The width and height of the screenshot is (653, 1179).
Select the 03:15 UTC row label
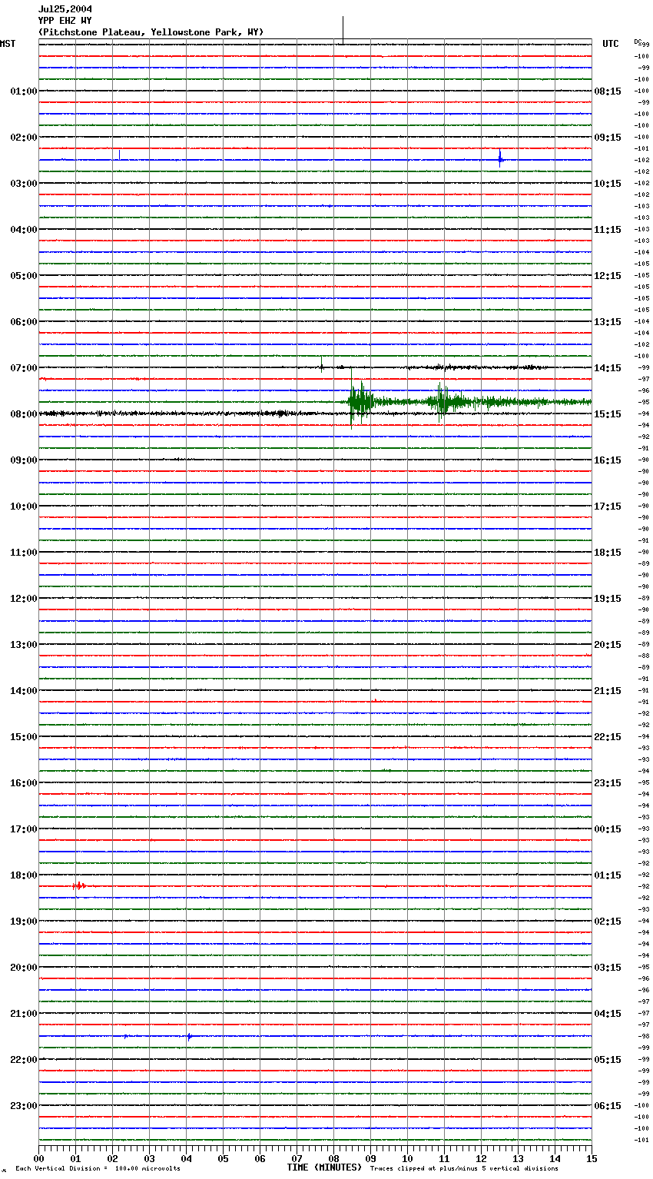coord(608,968)
